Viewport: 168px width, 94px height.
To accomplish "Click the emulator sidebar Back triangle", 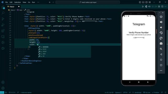I will click(161, 54).
